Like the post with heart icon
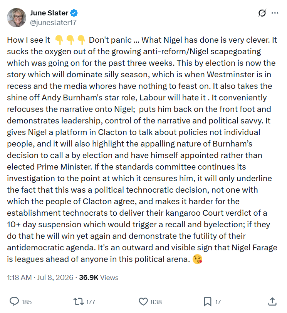 (143, 301)
